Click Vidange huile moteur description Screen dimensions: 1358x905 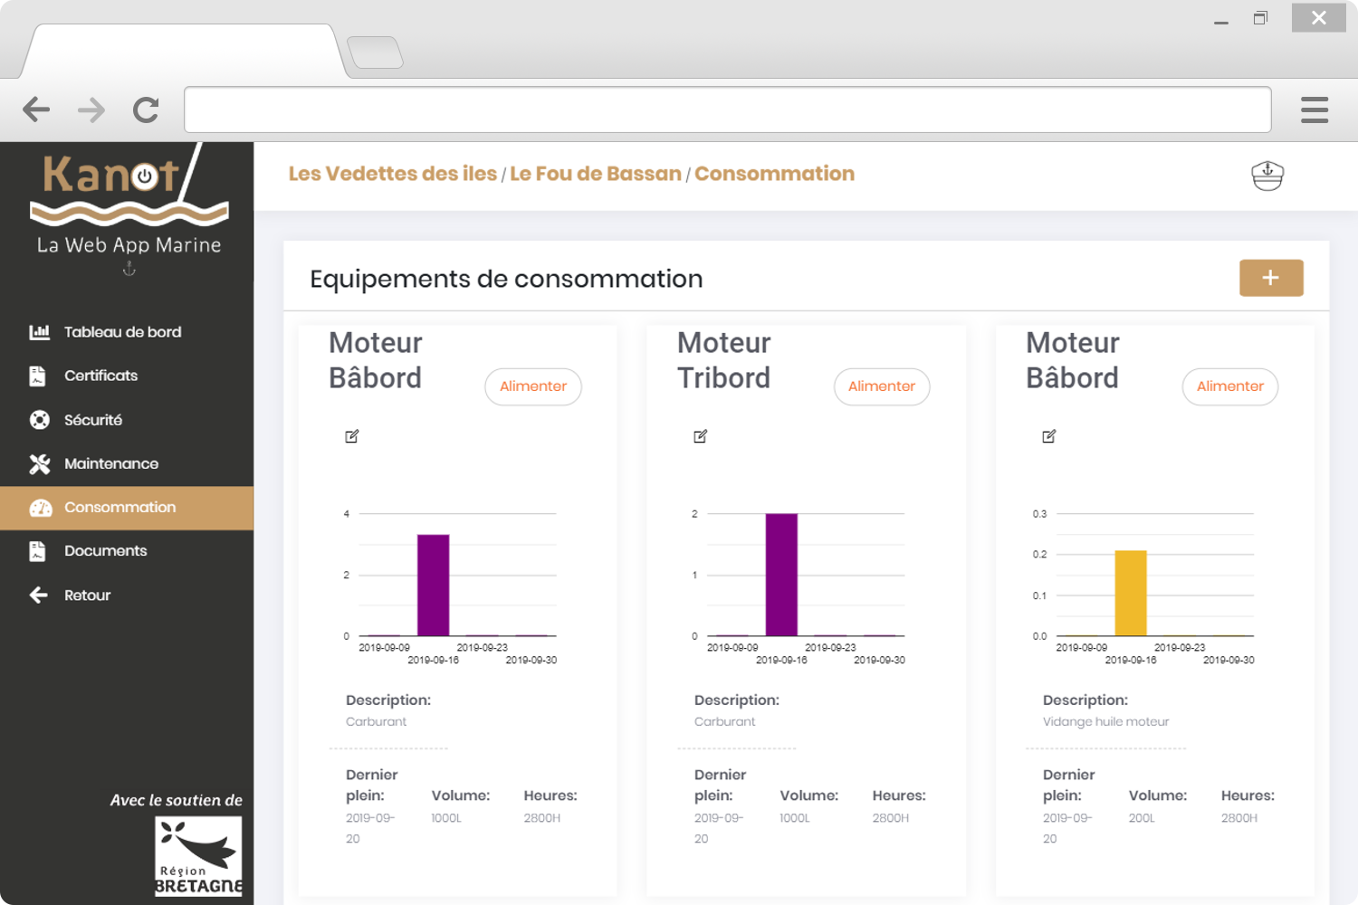[1105, 722]
